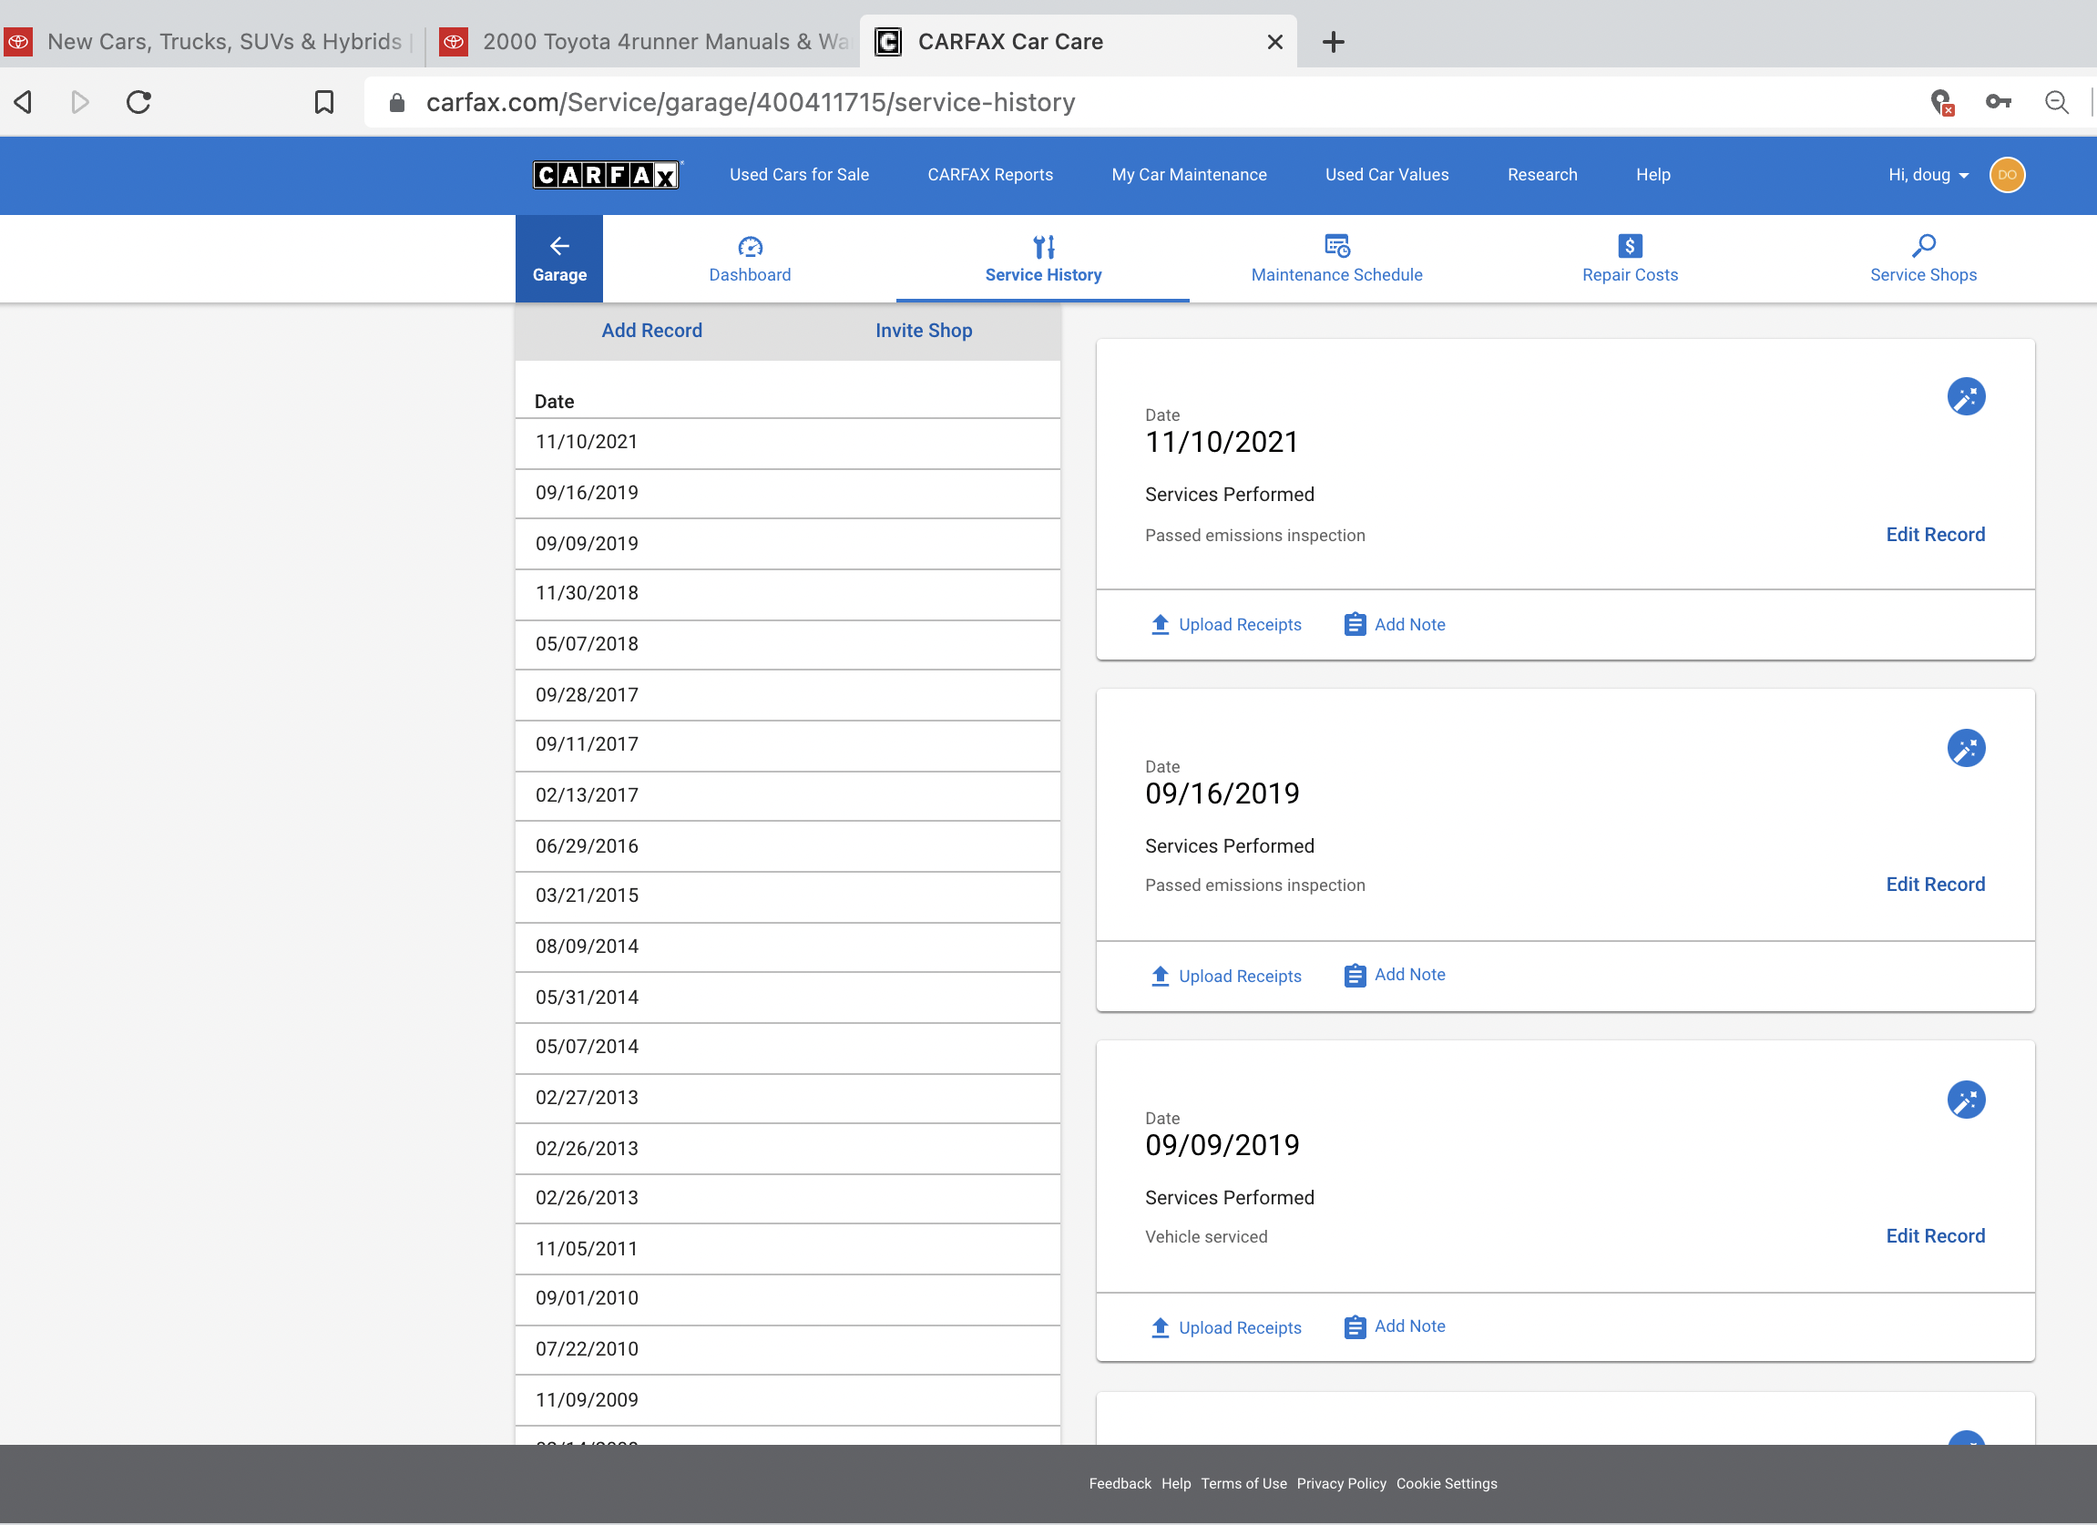
Task: Go back to Garage via arrow button
Action: (559, 259)
